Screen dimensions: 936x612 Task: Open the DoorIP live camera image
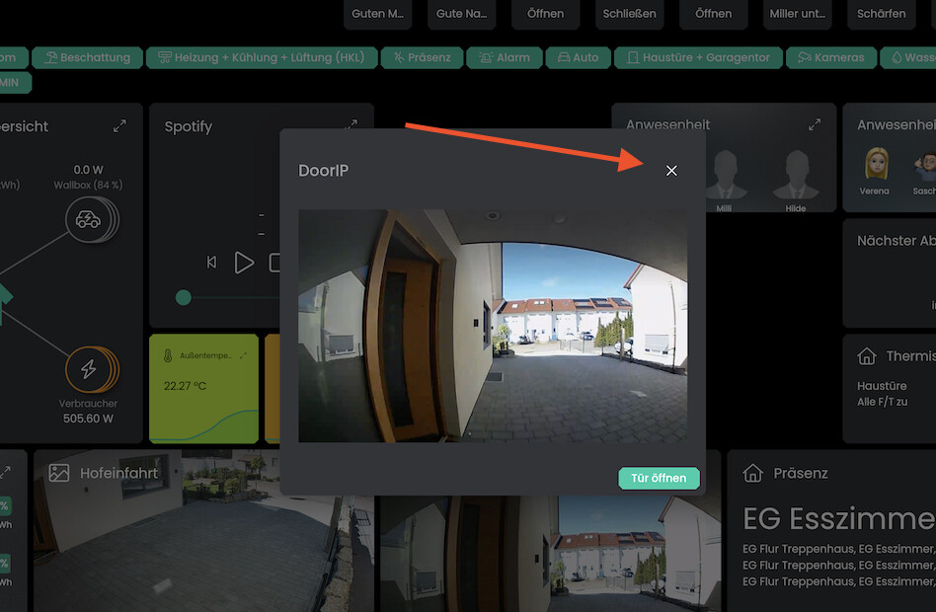(x=493, y=326)
